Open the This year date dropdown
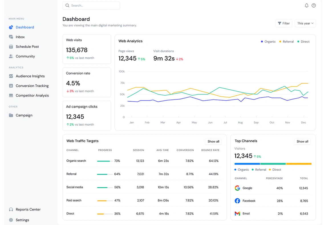The image size is (328, 225). click(305, 23)
